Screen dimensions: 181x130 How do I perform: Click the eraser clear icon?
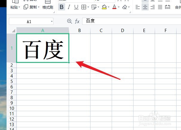point(125,7)
